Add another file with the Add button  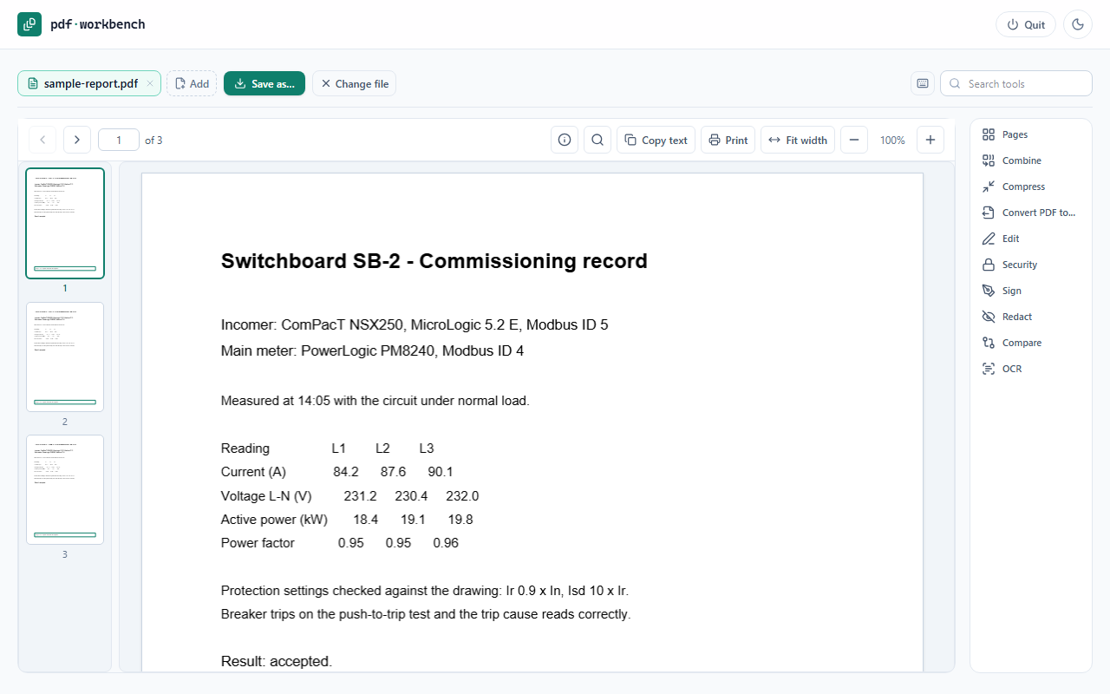(x=192, y=83)
